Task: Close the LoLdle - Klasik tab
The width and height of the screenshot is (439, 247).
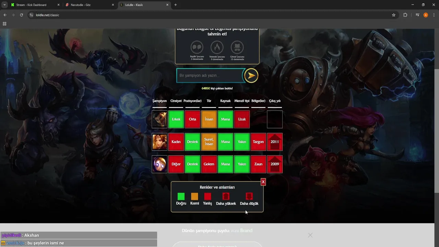Action: coord(167,5)
